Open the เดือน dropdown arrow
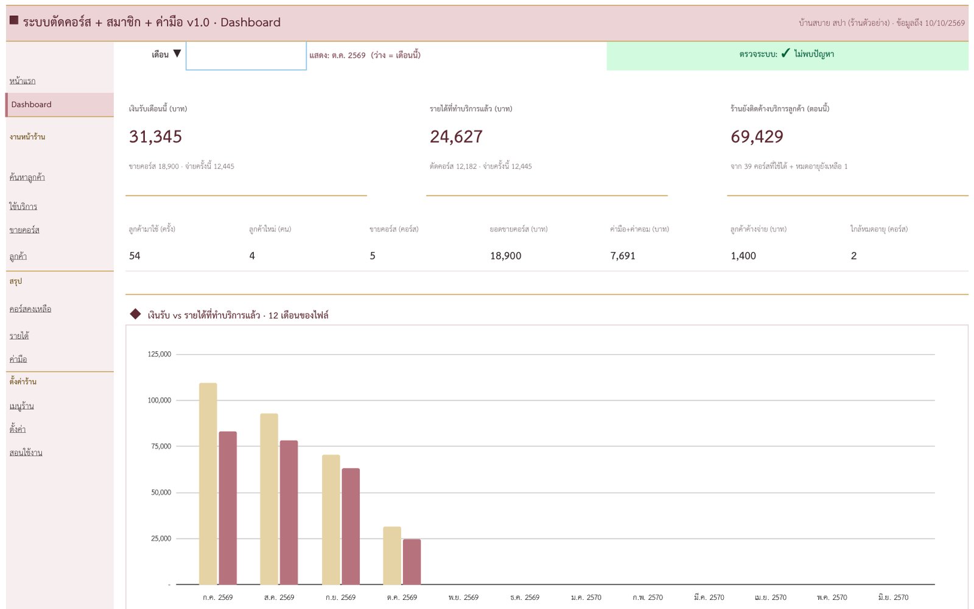 coord(177,54)
